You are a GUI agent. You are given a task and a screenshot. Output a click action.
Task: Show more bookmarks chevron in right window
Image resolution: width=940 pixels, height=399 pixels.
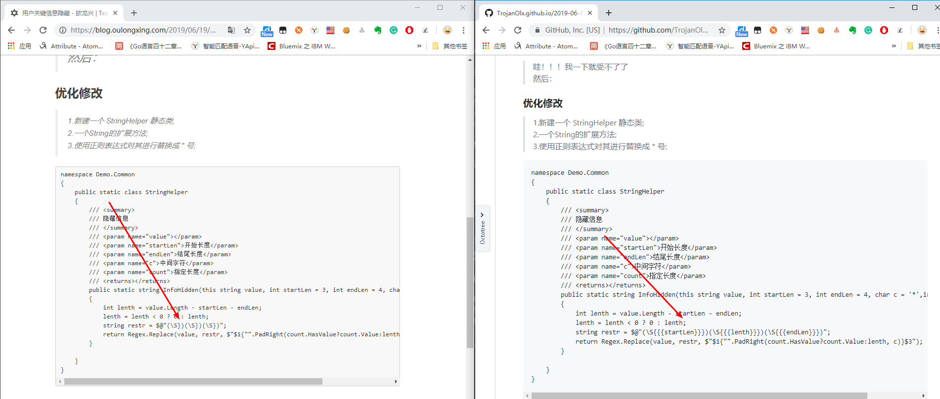894,46
